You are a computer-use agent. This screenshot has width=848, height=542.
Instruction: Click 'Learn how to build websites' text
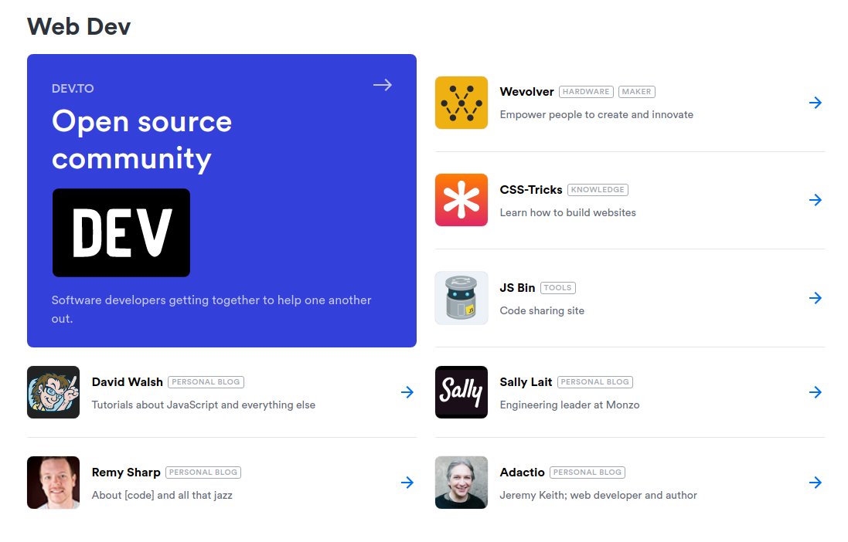pyautogui.click(x=568, y=212)
